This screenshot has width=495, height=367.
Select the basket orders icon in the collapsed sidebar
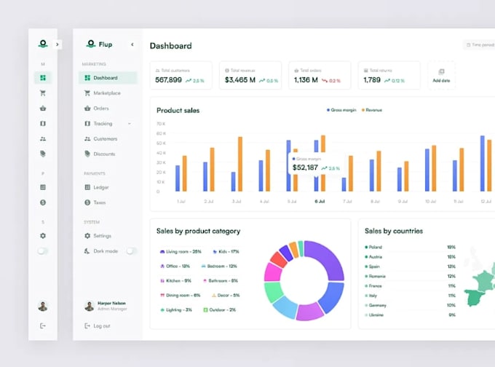[43, 108]
